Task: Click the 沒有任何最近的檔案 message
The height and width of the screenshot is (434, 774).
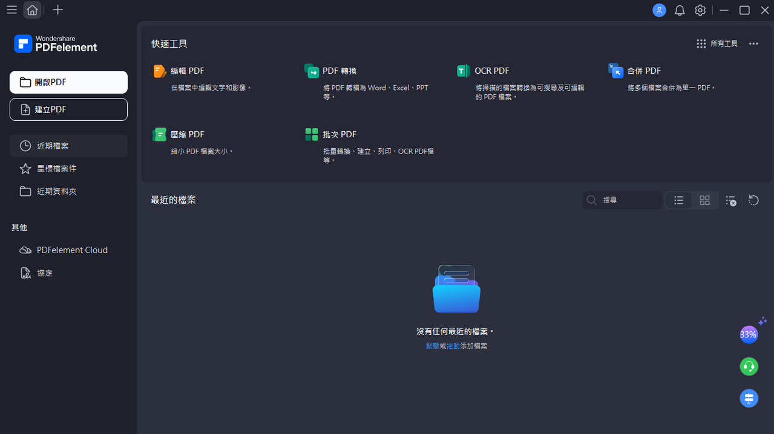Action: pyautogui.click(x=455, y=331)
